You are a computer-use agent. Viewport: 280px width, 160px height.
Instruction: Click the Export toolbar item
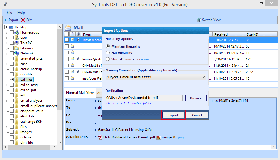tap(12, 20)
